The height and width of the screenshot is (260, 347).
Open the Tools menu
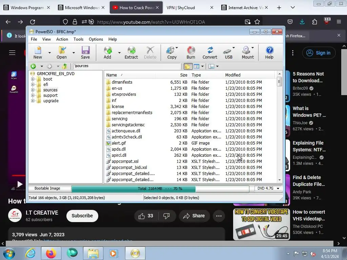pyautogui.click(x=78, y=39)
